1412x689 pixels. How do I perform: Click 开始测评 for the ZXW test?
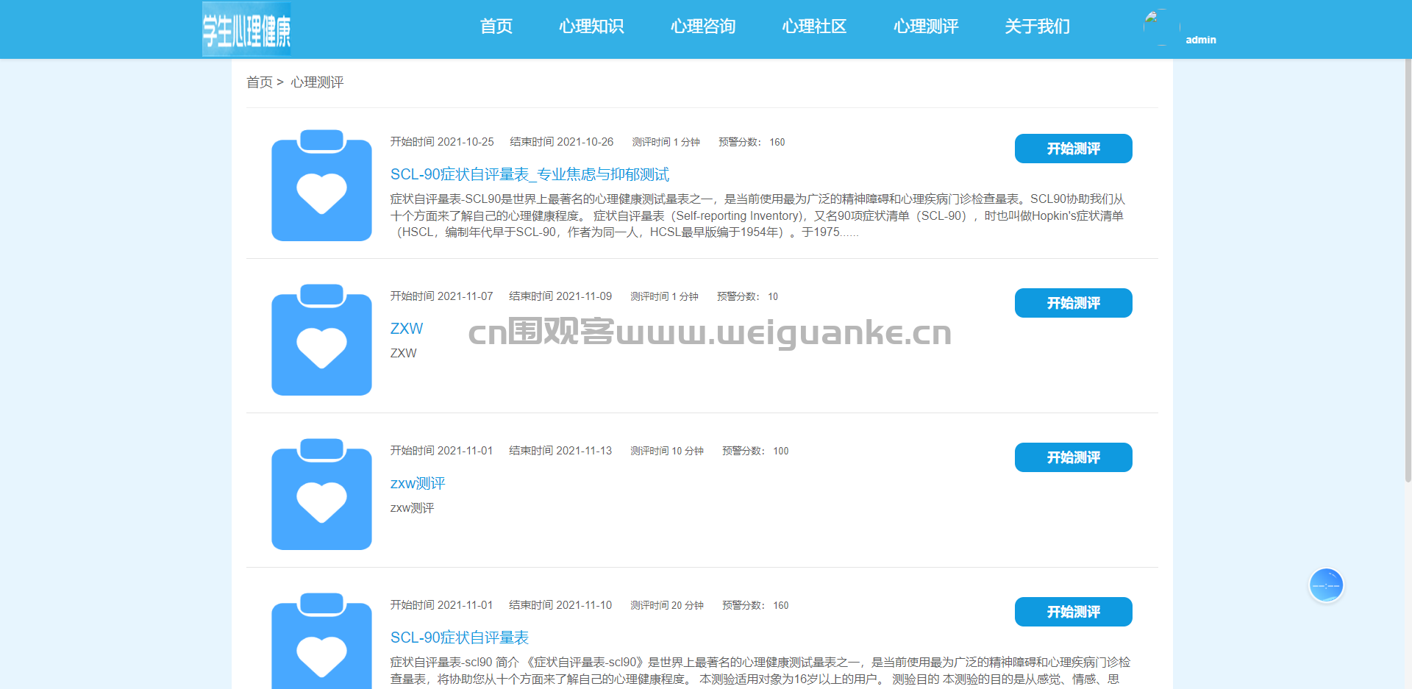(x=1073, y=303)
